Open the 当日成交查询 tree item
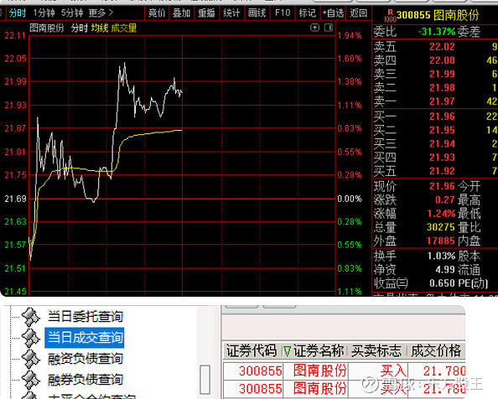 point(85,338)
